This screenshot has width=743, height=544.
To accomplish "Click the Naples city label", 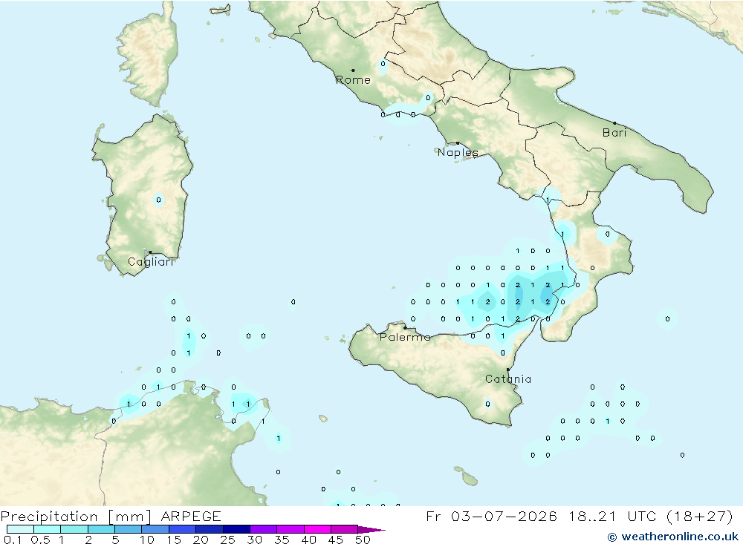I will click(458, 152).
